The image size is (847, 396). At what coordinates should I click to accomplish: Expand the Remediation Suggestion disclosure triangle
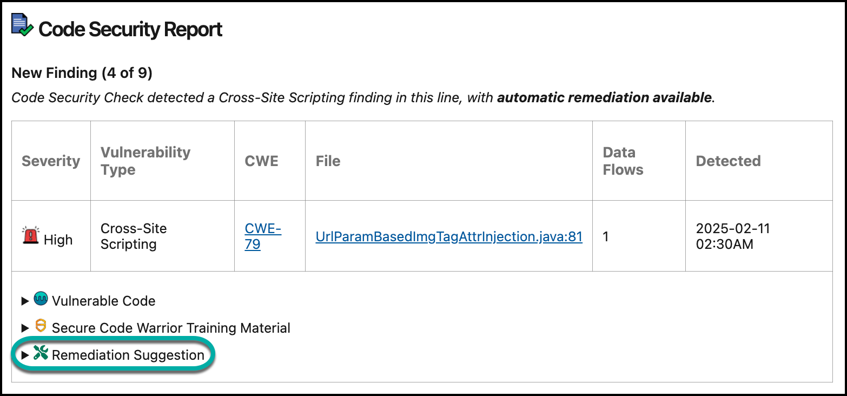[24, 355]
